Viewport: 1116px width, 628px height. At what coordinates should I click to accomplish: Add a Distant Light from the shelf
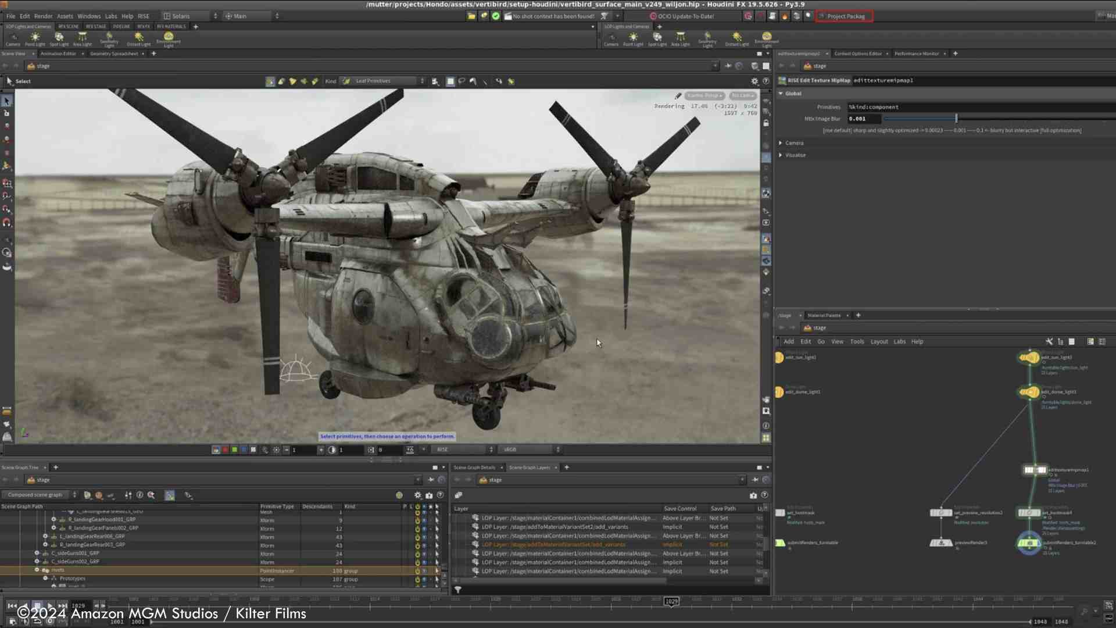(138, 38)
